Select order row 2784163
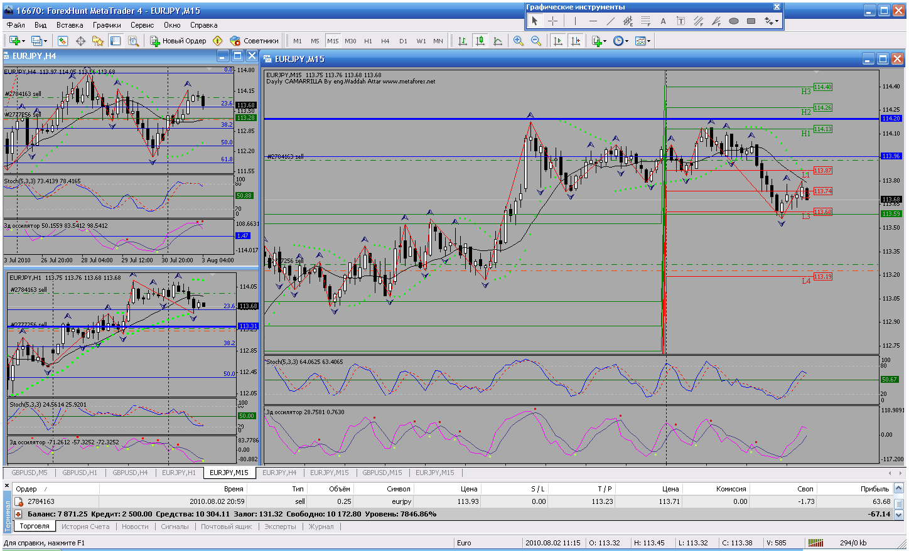Screen dimensions: 909x551 [x=452, y=501]
